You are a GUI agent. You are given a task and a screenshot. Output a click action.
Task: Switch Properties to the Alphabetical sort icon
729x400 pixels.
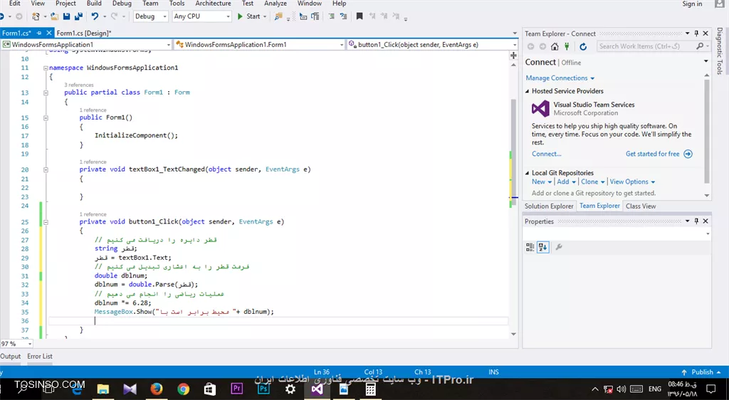click(543, 247)
